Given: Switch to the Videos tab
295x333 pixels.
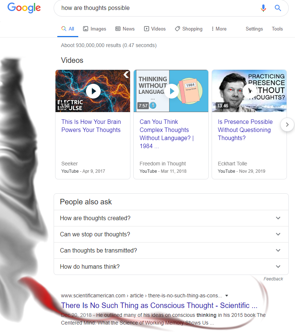Looking at the screenshot, I should pyautogui.click(x=155, y=29).
